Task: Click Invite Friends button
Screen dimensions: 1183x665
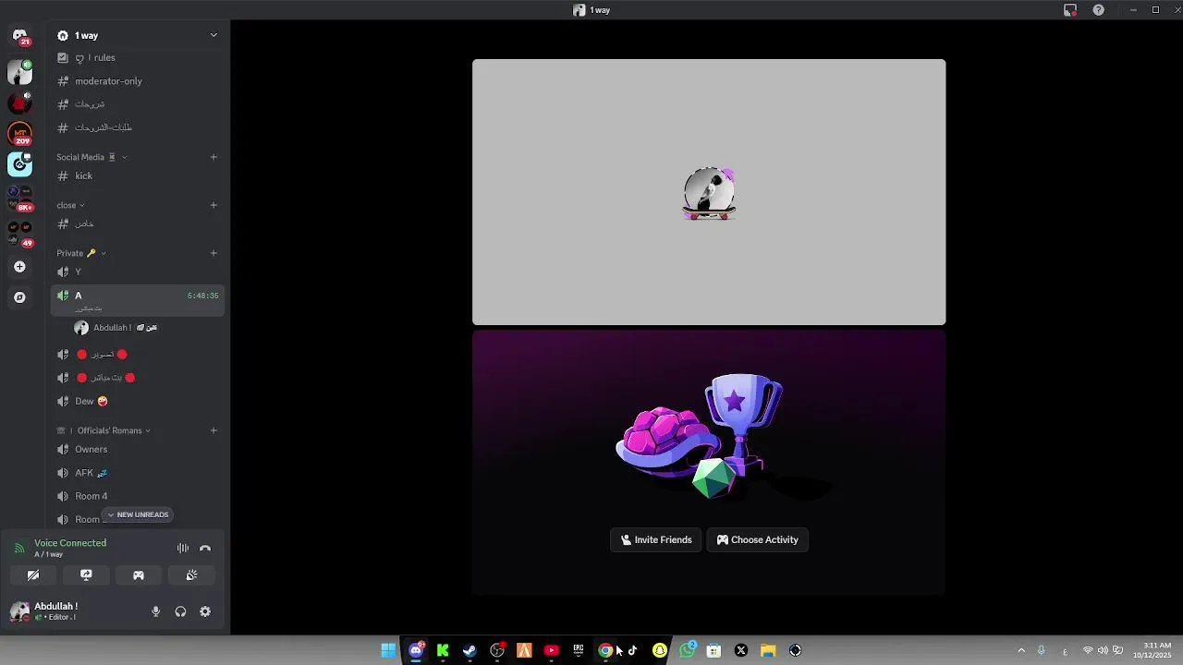Action: [656, 539]
